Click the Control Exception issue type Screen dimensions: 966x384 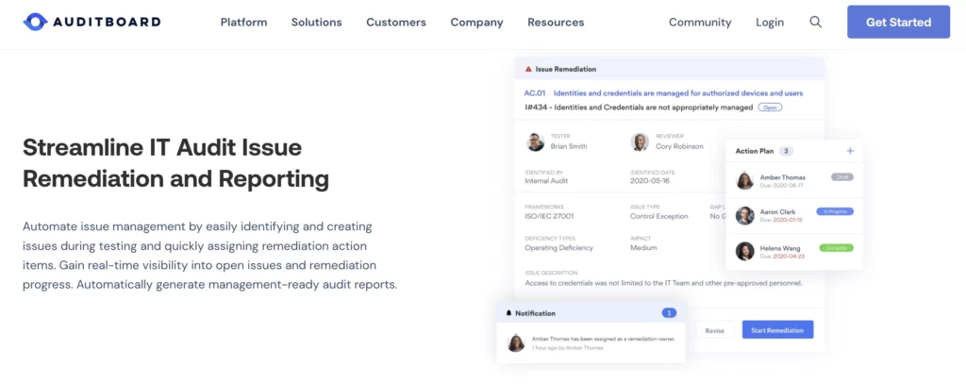point(659,216)
